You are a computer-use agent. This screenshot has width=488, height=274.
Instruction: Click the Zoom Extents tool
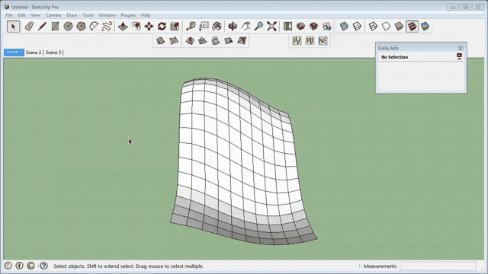pos(271,27)
